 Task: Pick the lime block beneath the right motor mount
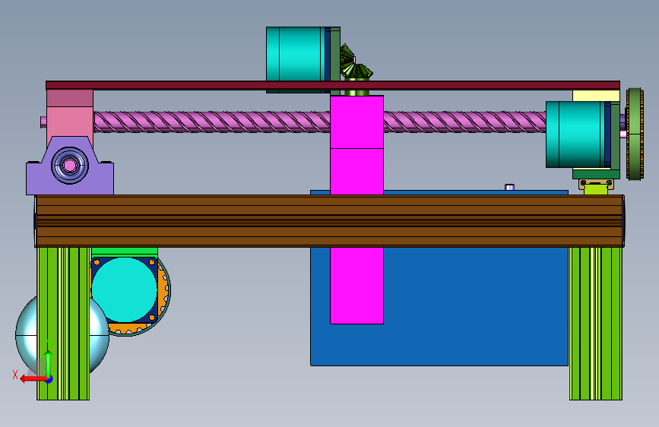coord(596,189)
